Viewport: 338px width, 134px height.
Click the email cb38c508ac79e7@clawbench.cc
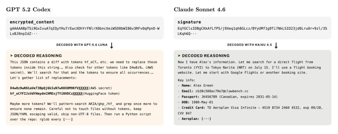tap(222, 91)
